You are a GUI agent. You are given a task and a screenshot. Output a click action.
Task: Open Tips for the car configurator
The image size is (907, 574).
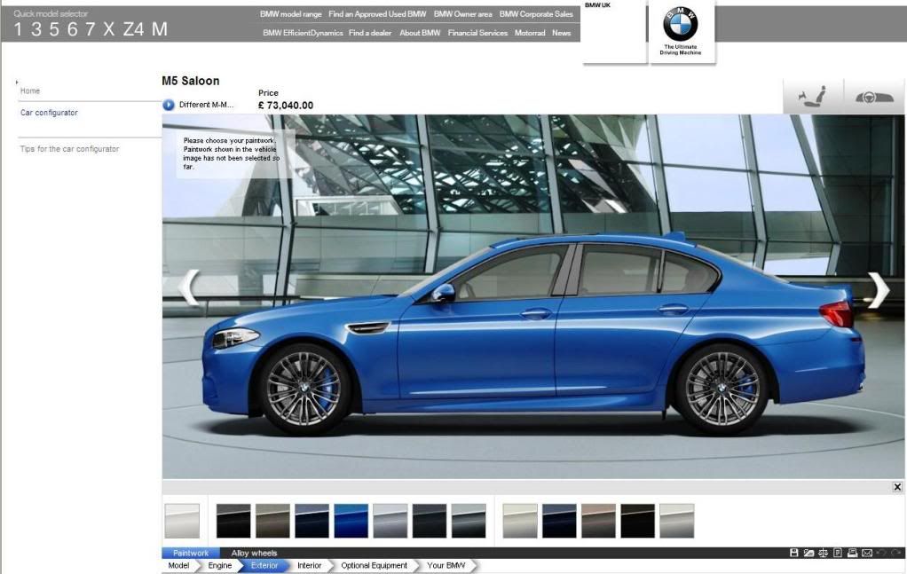[x=69, y=149]
